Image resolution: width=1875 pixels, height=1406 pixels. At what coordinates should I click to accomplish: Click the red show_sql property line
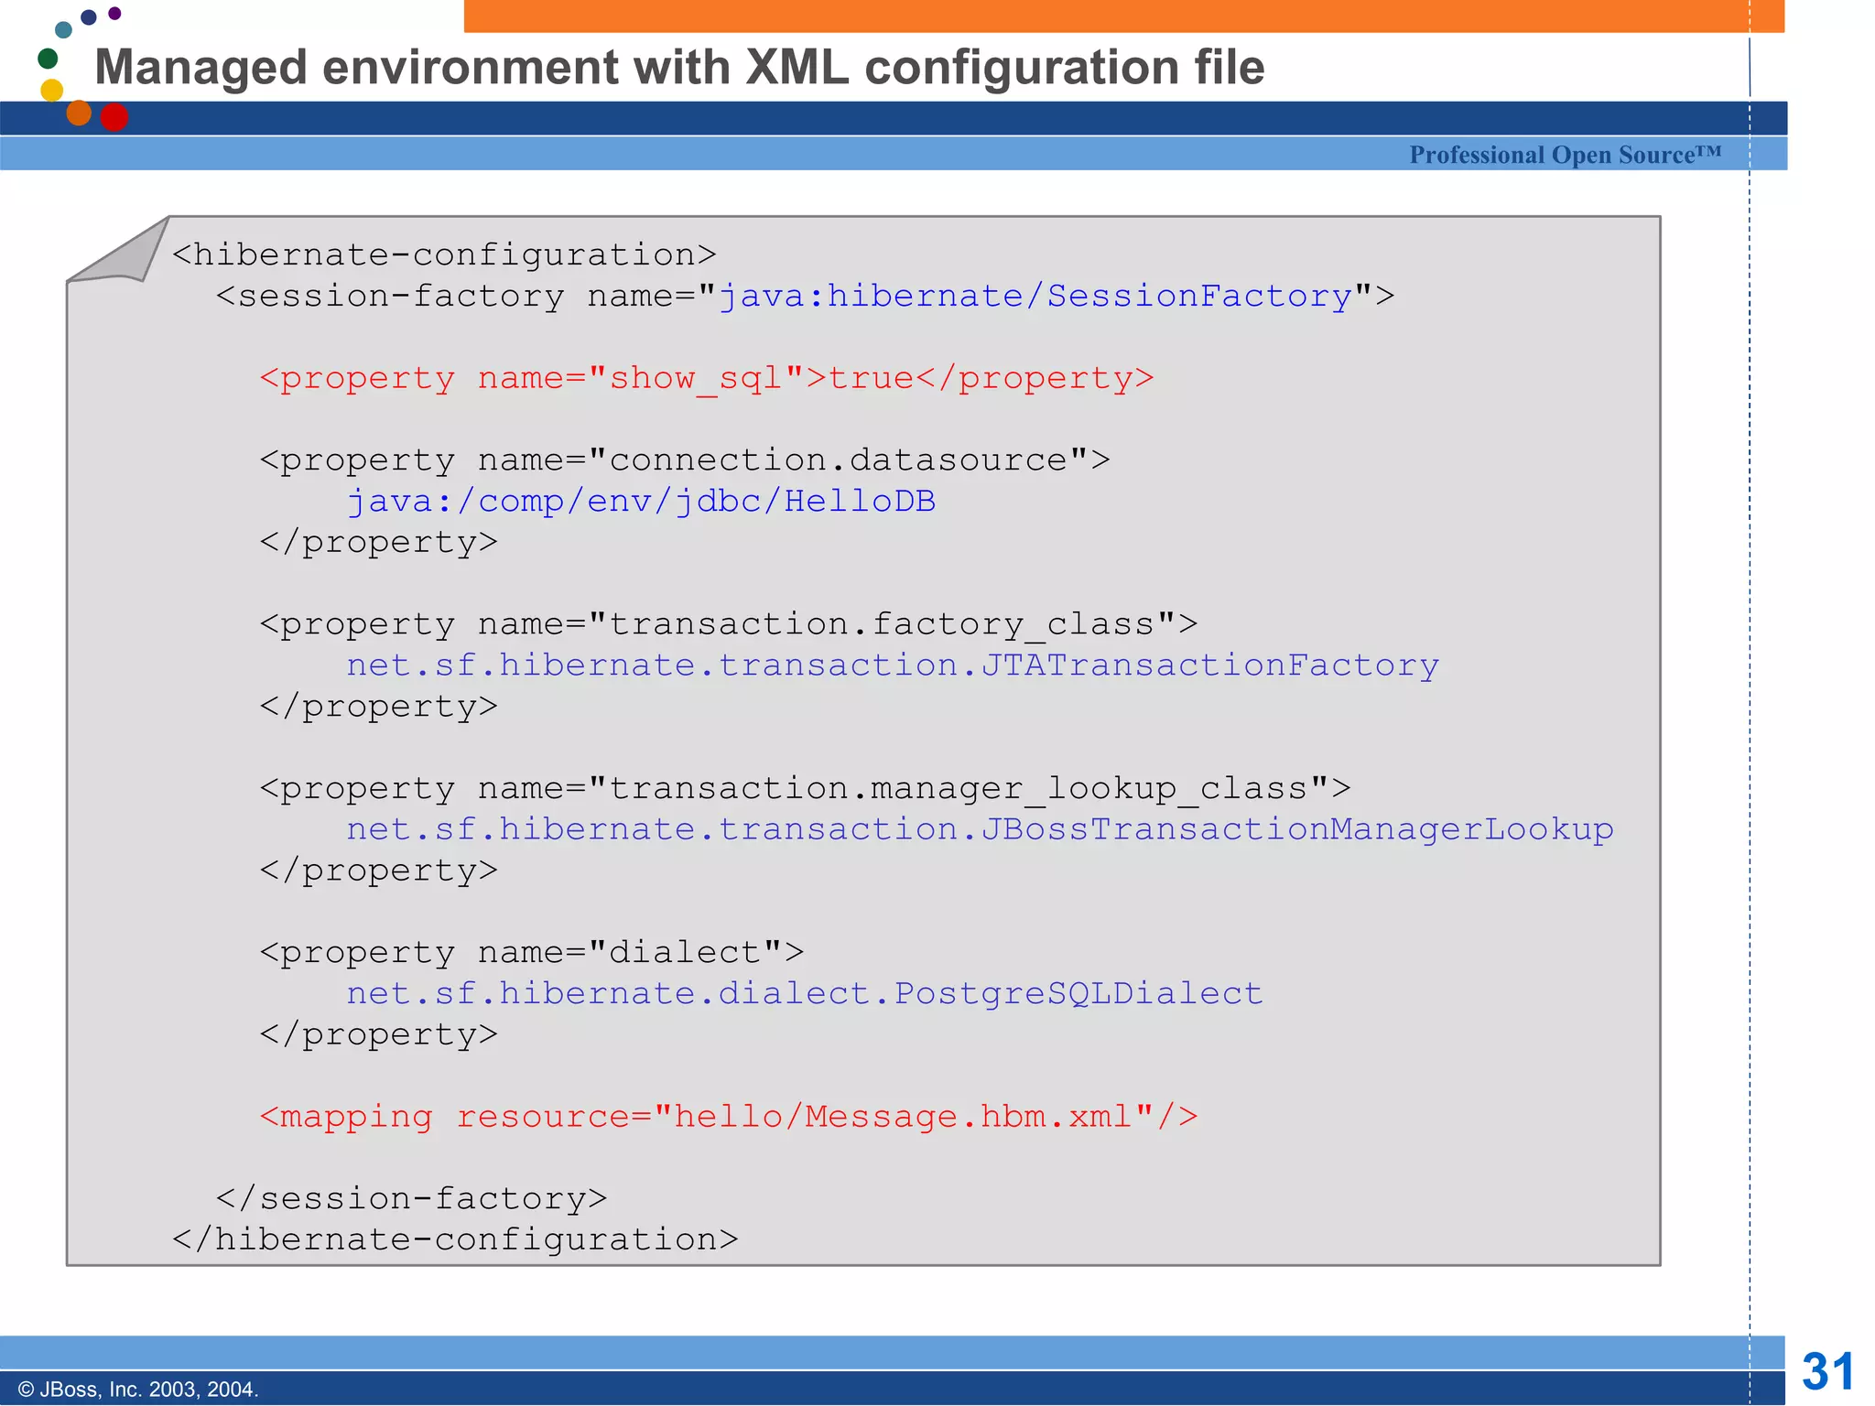tap(706, 378)
